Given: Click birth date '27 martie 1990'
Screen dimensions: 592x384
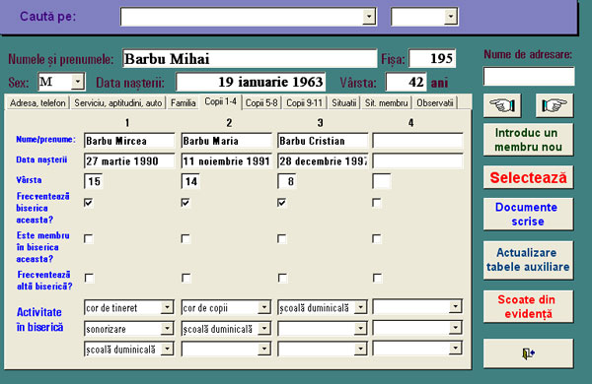Looking at the screenshot, I should click(x=129, y=160).
